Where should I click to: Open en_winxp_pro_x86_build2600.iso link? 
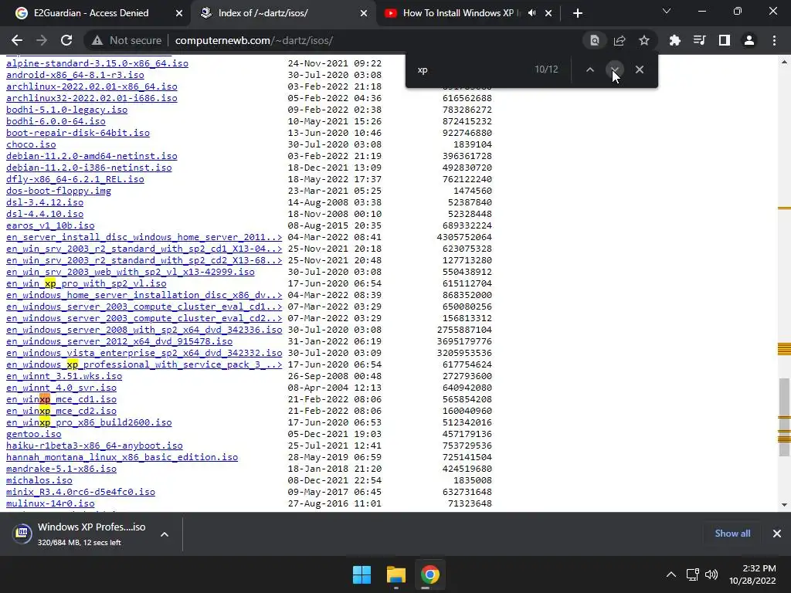point(89,422)
